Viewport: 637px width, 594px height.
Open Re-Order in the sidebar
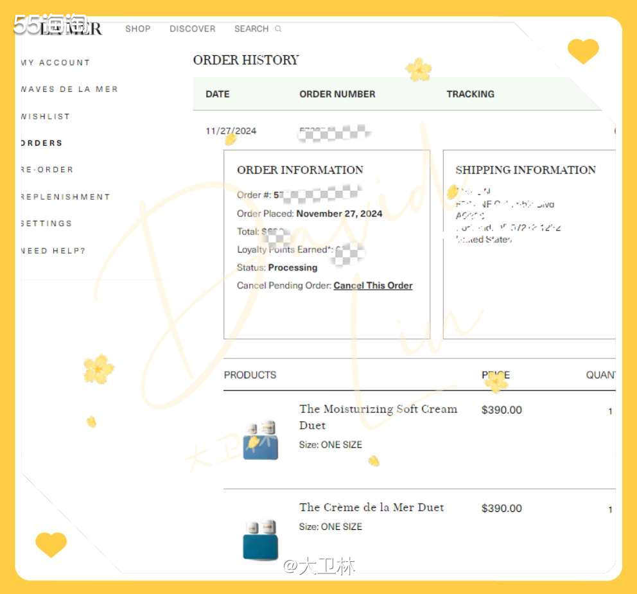coord(47,170)
